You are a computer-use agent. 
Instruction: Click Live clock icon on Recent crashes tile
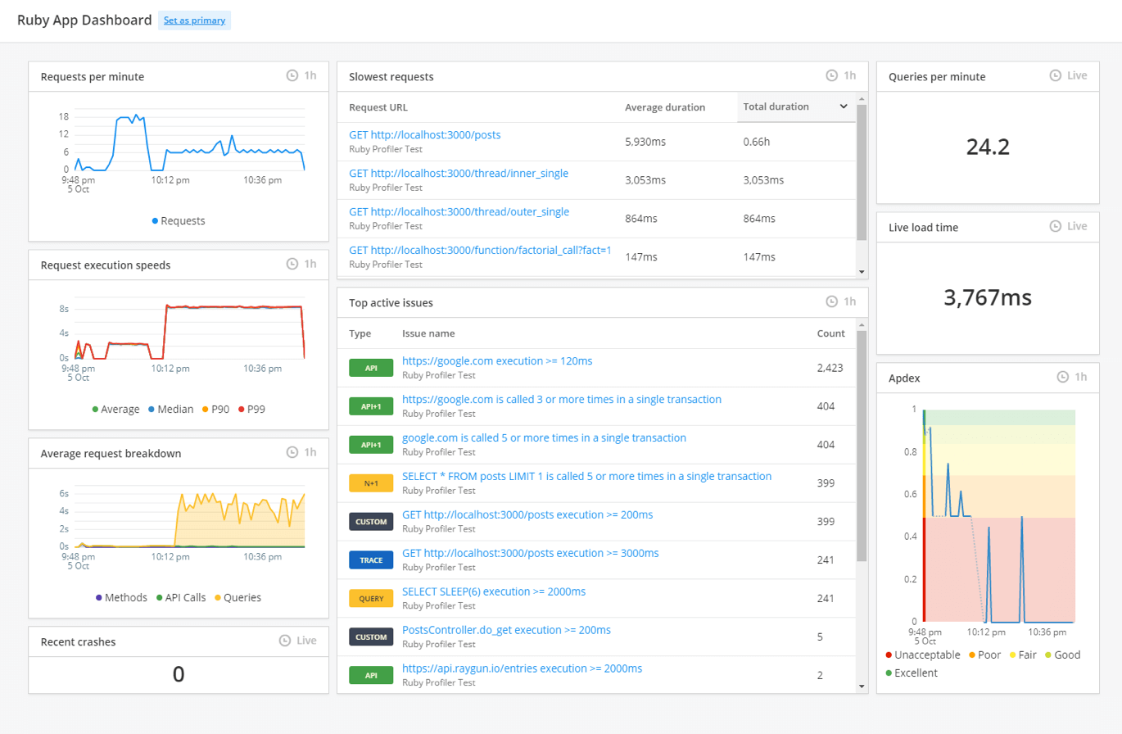[285, 641]
